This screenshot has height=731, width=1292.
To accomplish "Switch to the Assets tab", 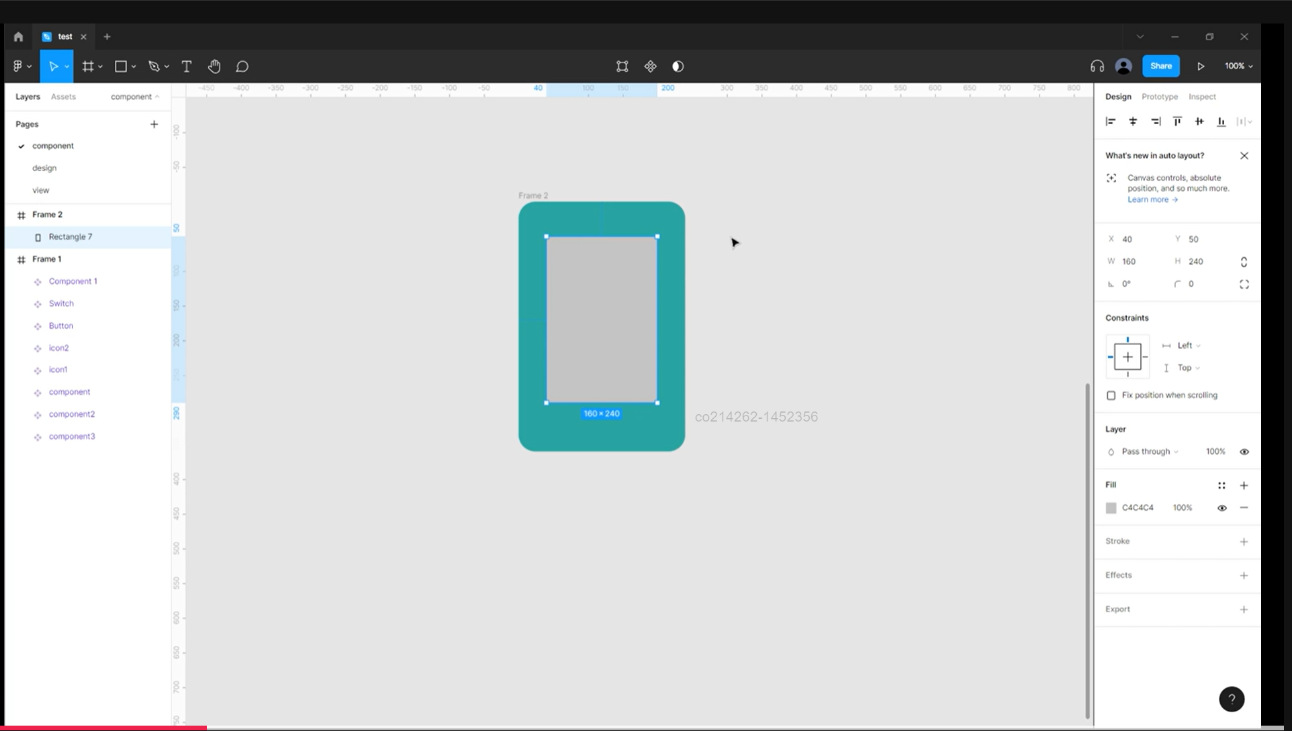I will 63,97.
